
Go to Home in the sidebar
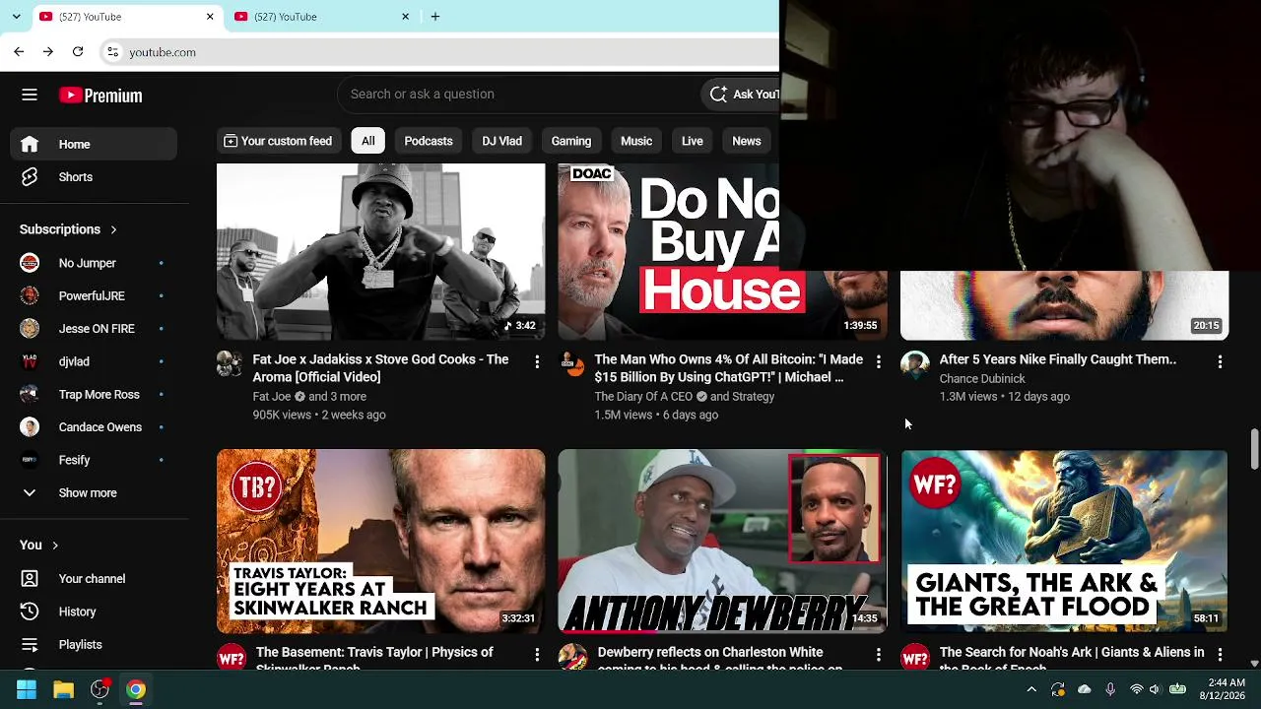coord(94,144)
